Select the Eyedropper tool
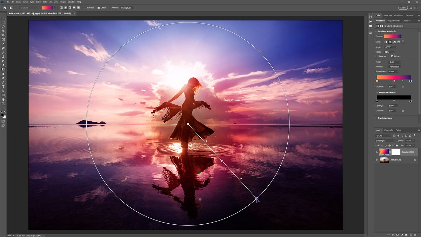Image resolution: width=421 pixels, height=237 pixels. (x=3, y=44)
